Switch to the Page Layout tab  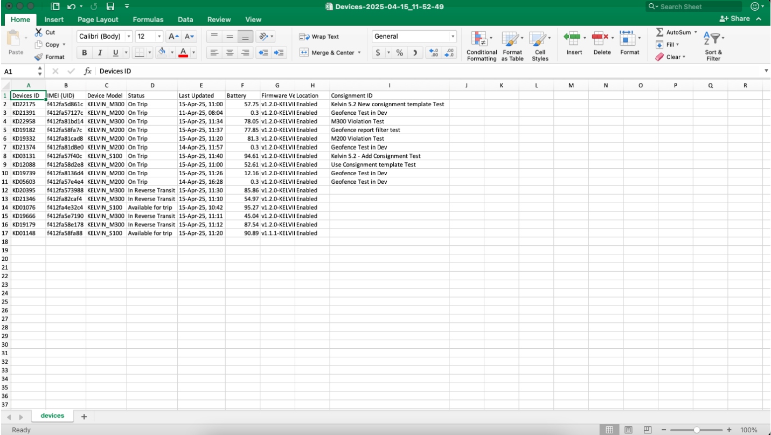tap(98, 19)
